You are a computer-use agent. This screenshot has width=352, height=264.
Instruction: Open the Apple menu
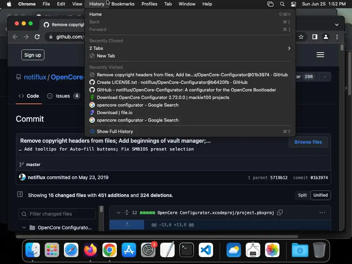pos(9,4)
